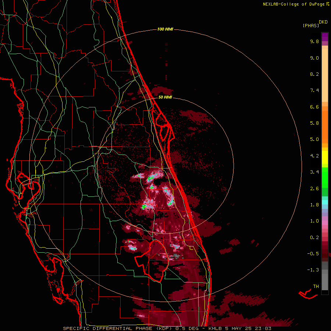This screenshot has height=331, width=331.
Task: Pick the yellow band on the color bar
Action: [325, 157]
